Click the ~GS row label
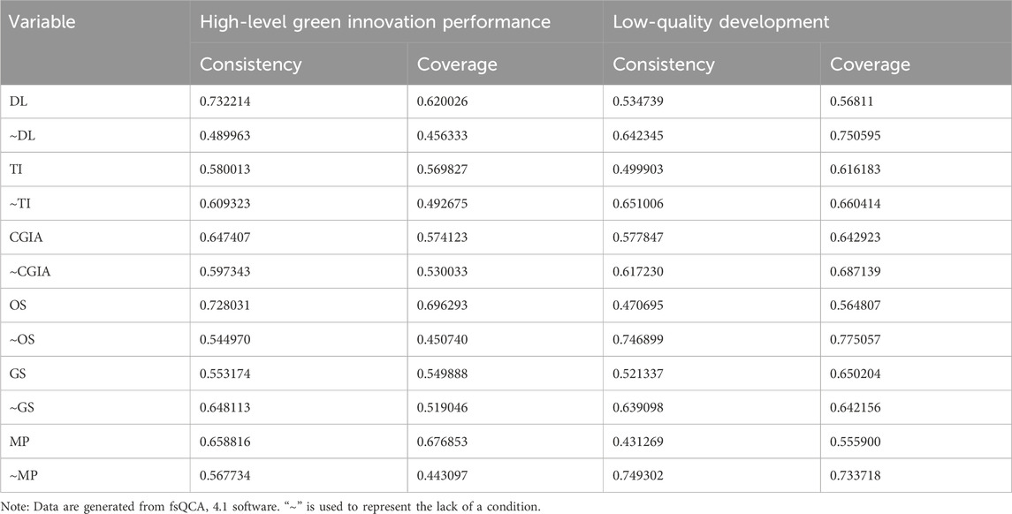This screenshot has height=514, width=1012. 22,408
